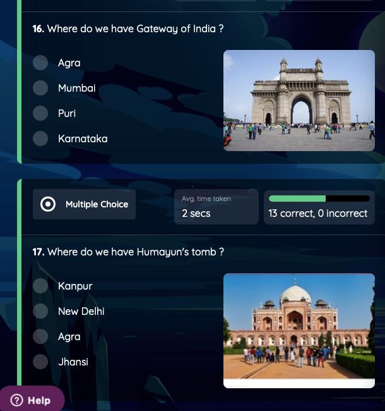385x411 pixels.
Task: Pick the Karnataka radio button
Action: (x=40, y=138)
